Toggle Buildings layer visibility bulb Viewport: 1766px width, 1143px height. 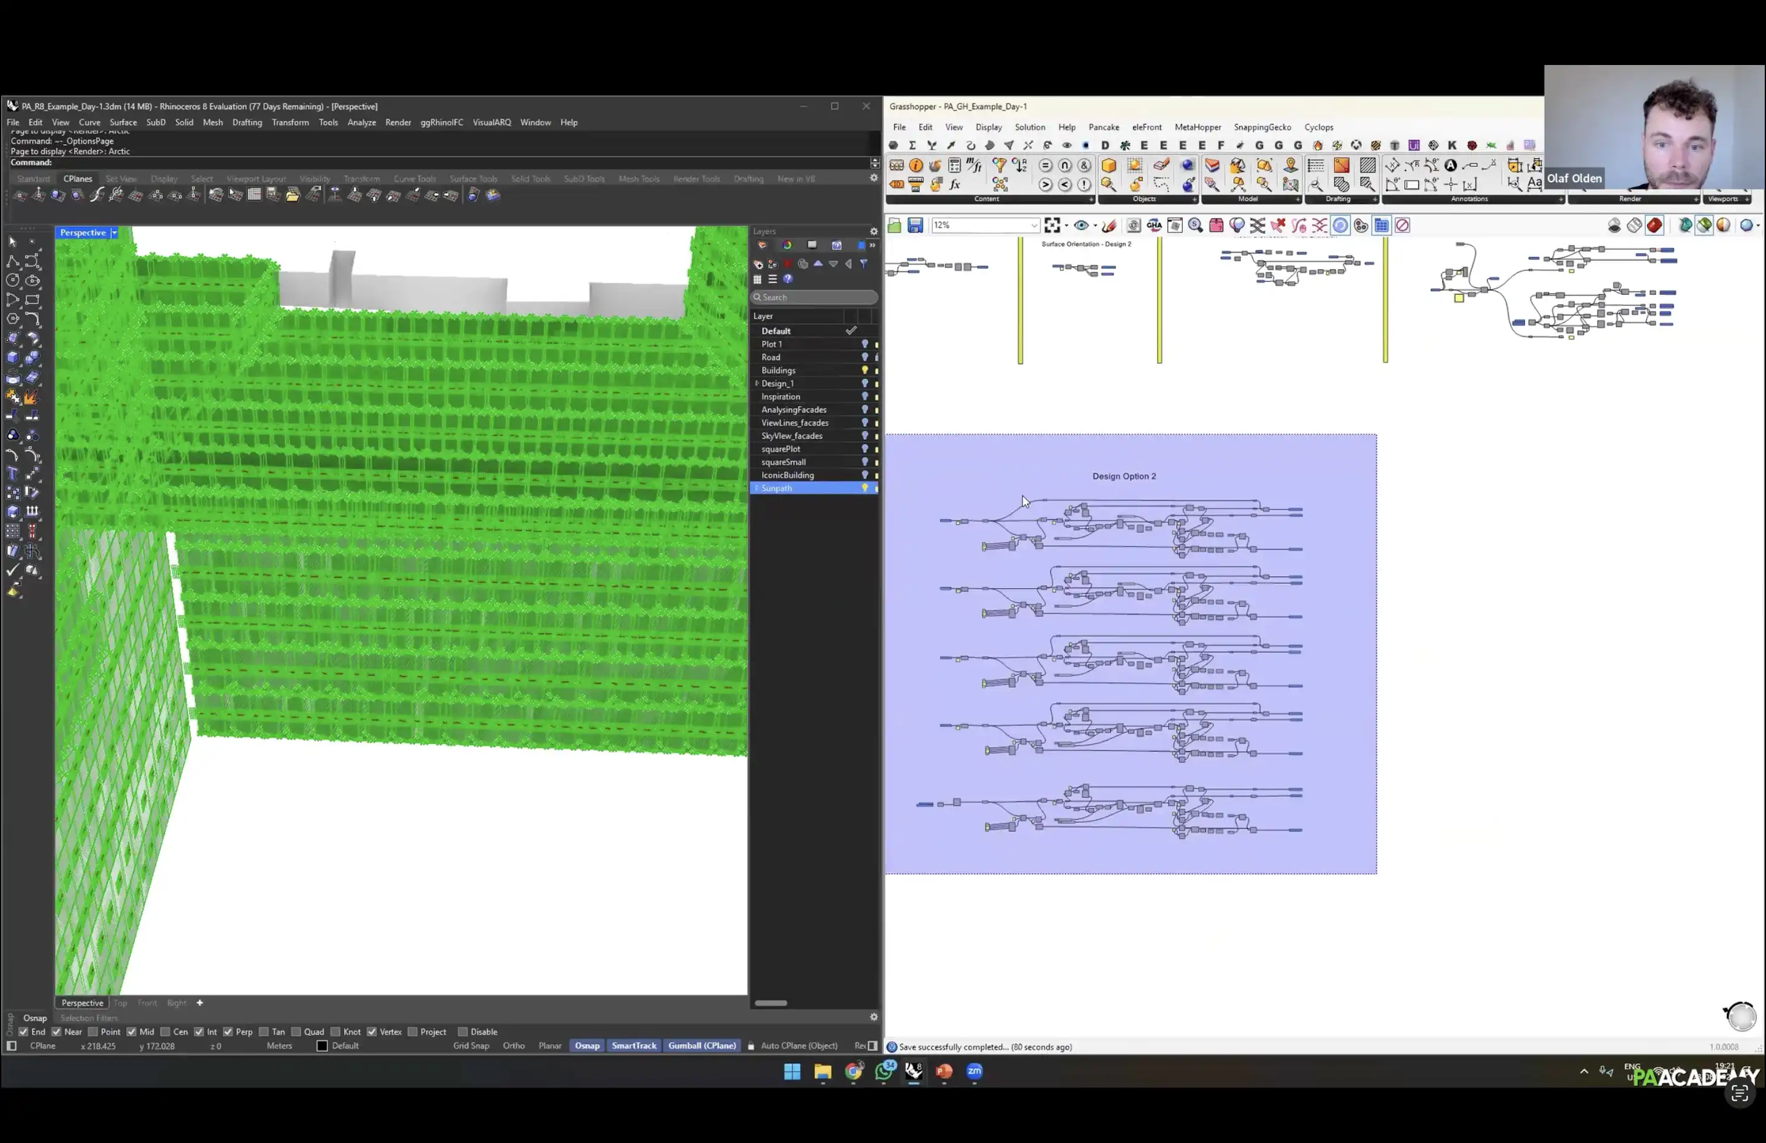coord(865,370)
